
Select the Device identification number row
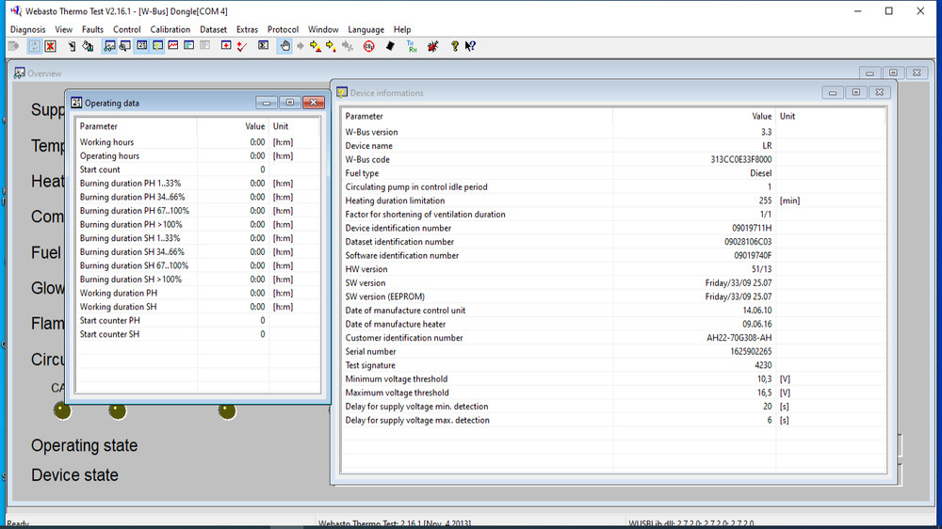coord(613,228)
